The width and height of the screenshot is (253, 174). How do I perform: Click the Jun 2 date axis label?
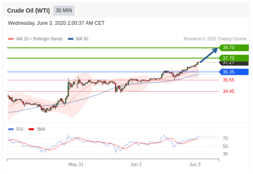(136, 164)
